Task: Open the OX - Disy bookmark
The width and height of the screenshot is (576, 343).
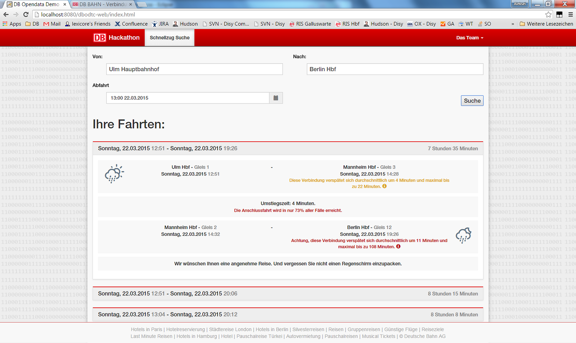Action: pyautogui.click(x=422, y=24)
